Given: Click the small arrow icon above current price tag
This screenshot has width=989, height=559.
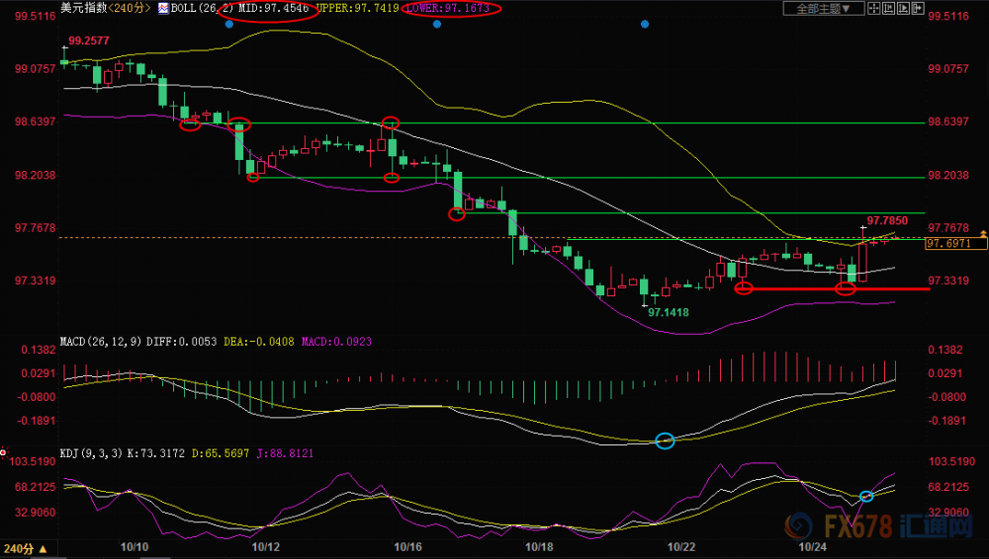Looking at the screenshot, I should 983,234.
